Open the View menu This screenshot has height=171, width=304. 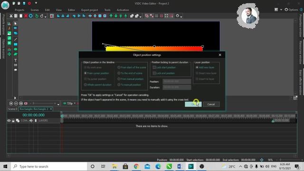click(59, 10)
